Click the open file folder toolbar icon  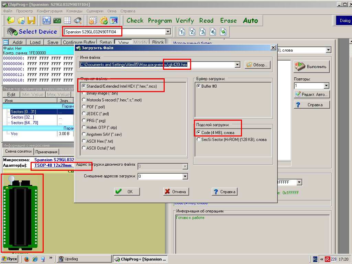[x=11, y=20]
